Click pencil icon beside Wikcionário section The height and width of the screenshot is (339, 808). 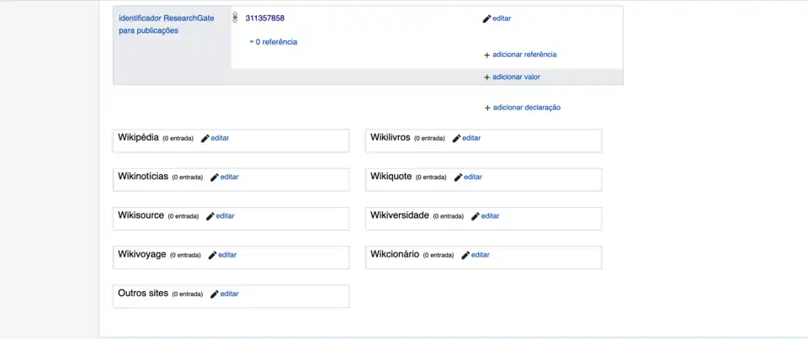point(465,255)
